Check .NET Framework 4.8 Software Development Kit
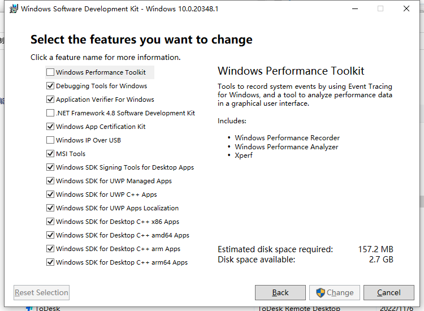Viewport: 424px width, 311px height. click(x=50, y=113)
